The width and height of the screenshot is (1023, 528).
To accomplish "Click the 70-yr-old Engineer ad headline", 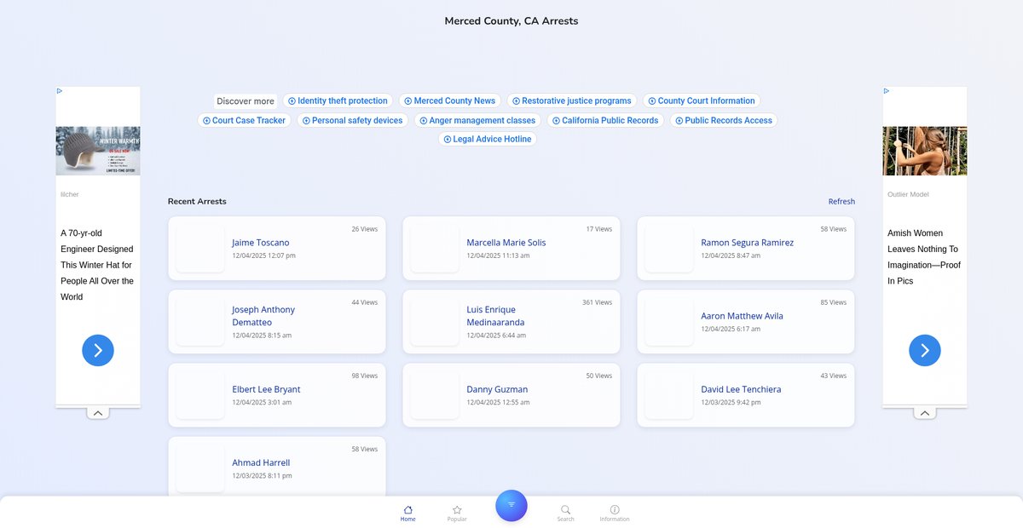I will 97,265.
